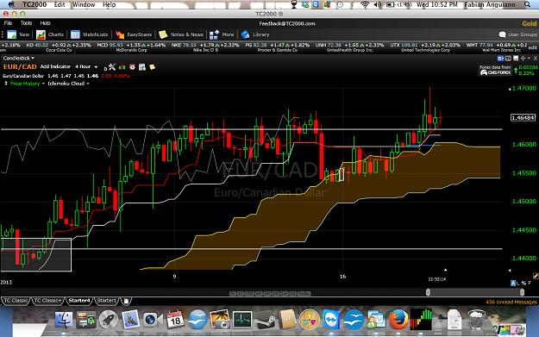Select the Starter4 layout tab

point(79,301)
